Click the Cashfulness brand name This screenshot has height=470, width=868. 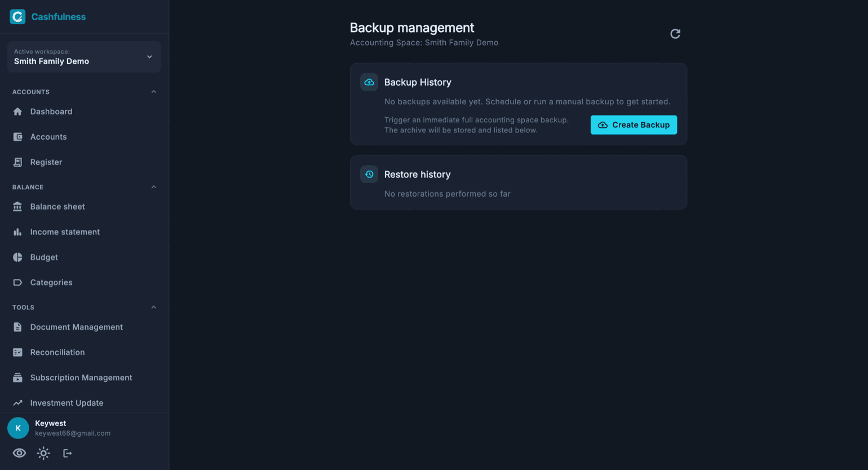click(59, 17)
